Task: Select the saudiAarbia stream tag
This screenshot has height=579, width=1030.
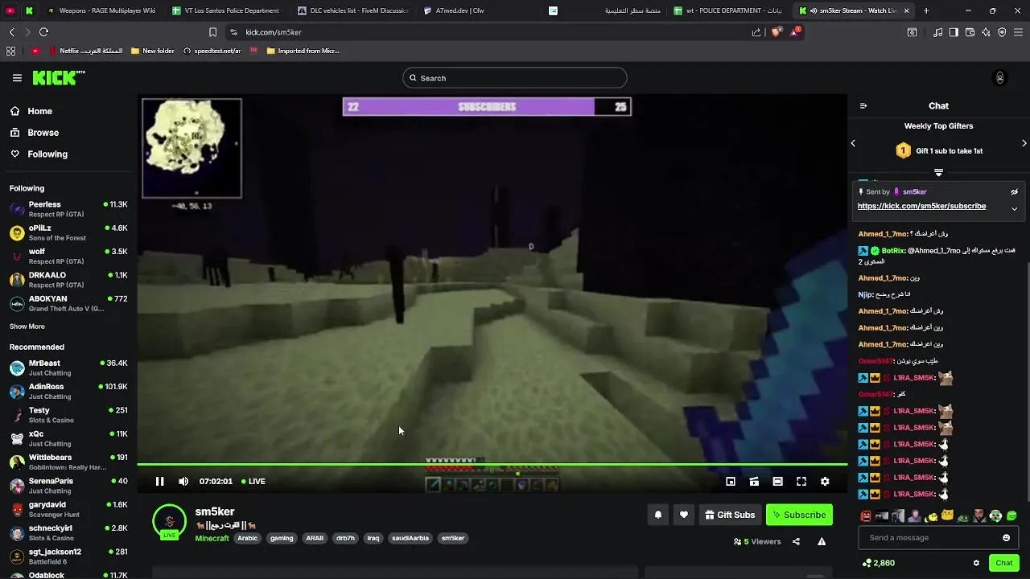Action: (410, 538)
